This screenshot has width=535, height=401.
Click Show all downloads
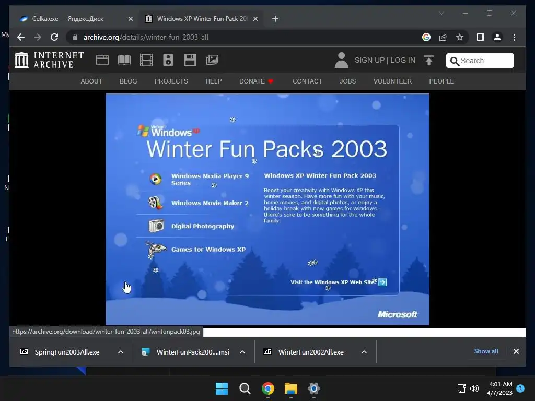(486, 351)
